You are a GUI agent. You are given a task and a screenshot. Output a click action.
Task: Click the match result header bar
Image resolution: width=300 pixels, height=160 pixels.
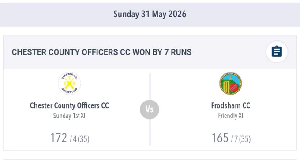(150, 52)
